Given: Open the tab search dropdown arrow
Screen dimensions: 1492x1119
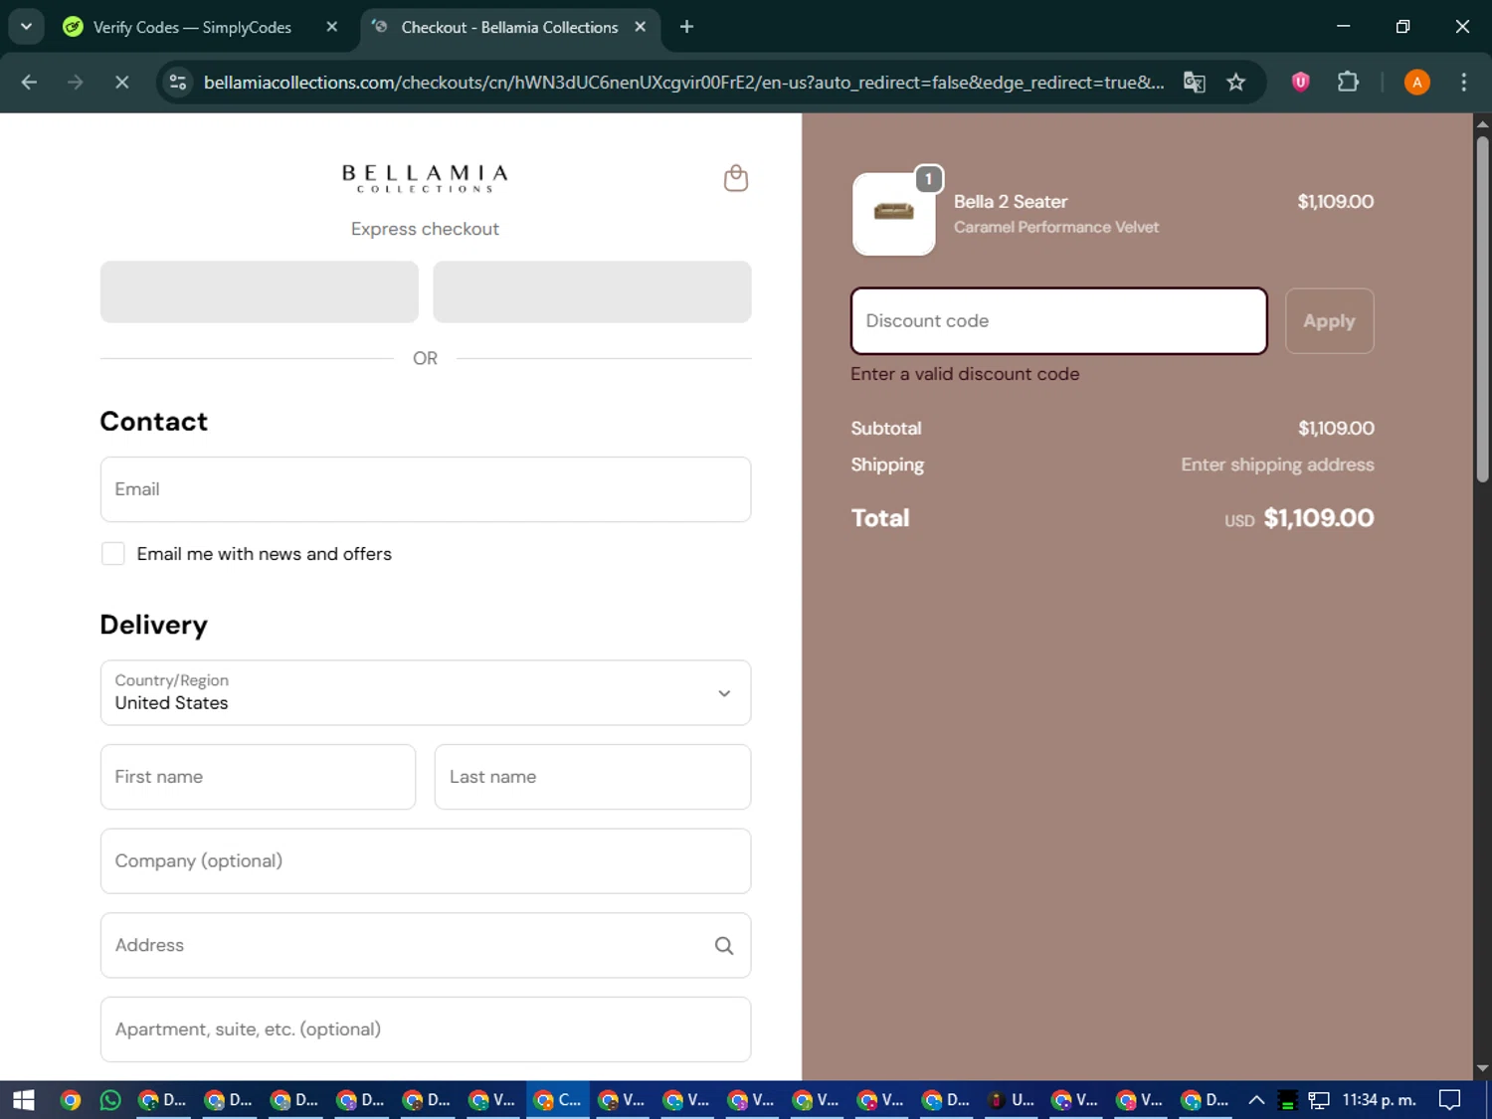Looking at the screenshot, I should (x=26, y=27).
